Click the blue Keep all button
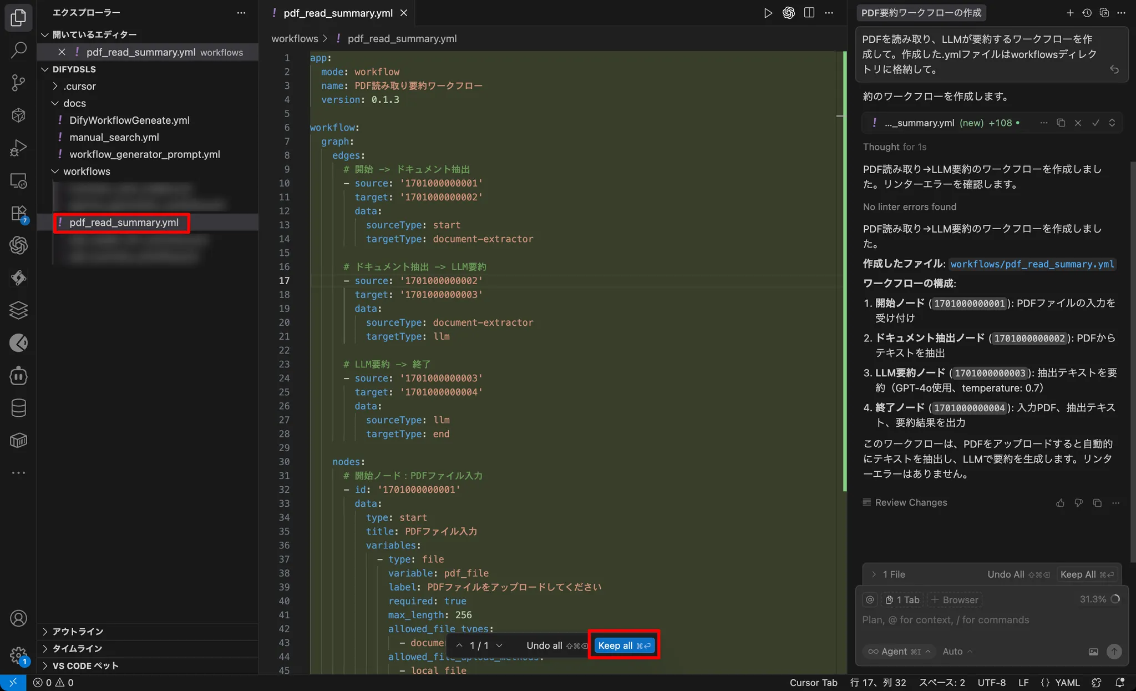The image size is (1136, 691). (x=624, y=645)
